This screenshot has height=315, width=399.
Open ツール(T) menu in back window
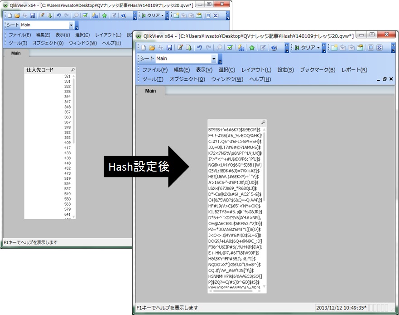pyautogui.click(x=18, y=43)
